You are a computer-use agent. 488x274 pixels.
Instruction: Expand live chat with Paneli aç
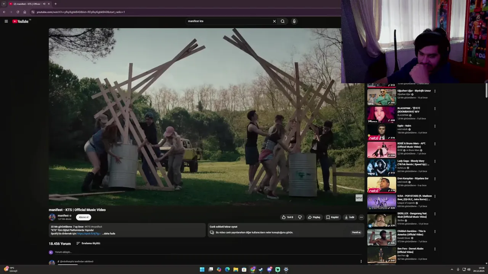pos(356,232)
